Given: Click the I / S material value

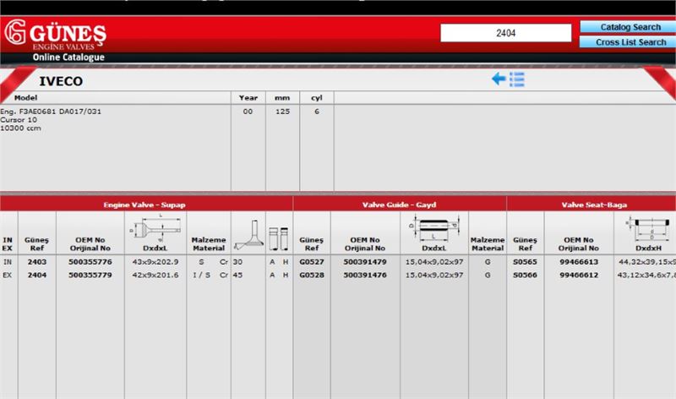Looking at the screenshot, I should click(x=201, y=276).
